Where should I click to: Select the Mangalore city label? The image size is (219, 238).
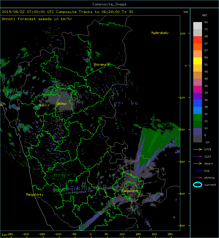pos(35,194)
